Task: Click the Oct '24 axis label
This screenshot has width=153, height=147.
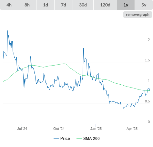Action: pos(59,129)
